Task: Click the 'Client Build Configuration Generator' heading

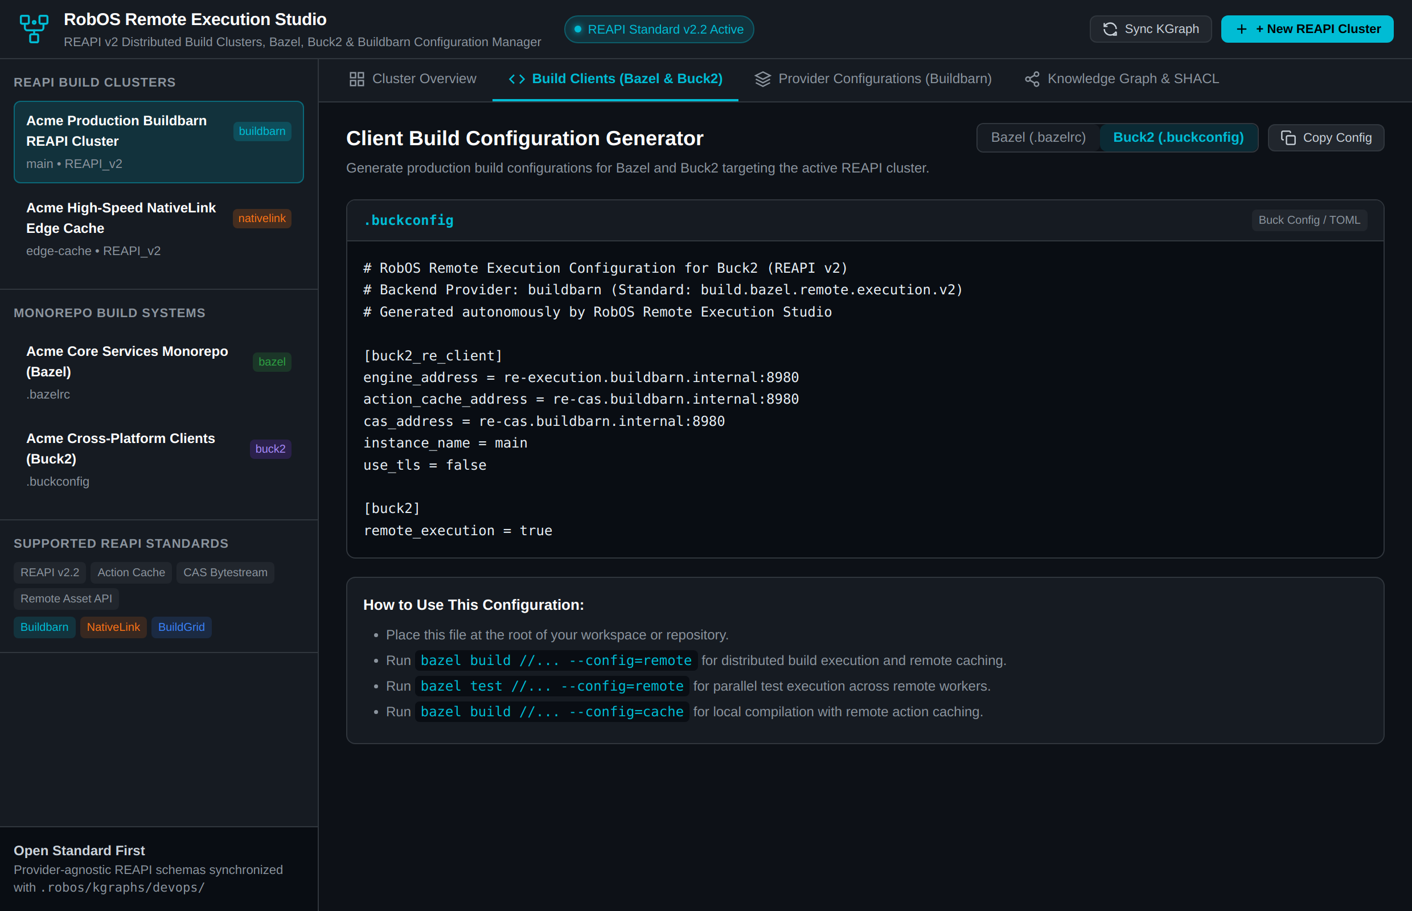Action: 524,138
